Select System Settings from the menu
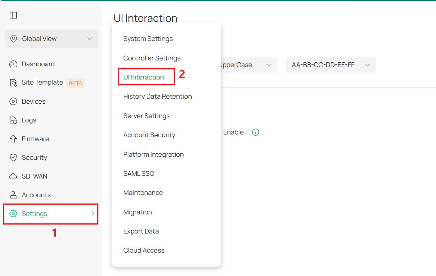436x276 pixels. [x=148, y=39]
